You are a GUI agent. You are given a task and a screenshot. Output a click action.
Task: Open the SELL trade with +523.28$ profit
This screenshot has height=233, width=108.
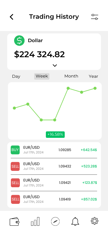[54, 166]
